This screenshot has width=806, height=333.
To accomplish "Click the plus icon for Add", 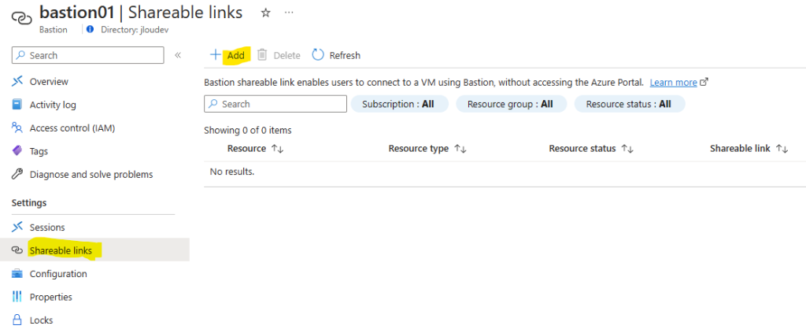I will (216, 54).
